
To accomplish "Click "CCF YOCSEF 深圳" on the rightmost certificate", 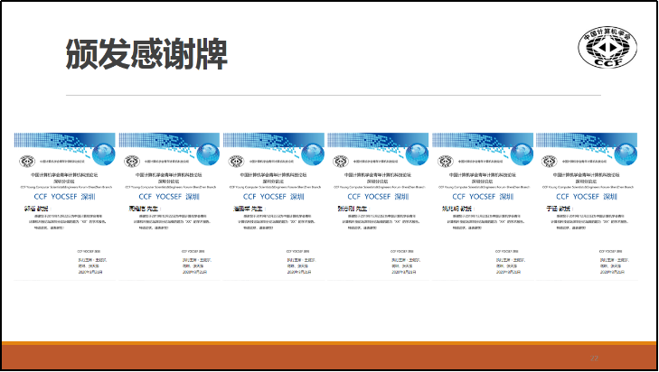I will [587, 197].
